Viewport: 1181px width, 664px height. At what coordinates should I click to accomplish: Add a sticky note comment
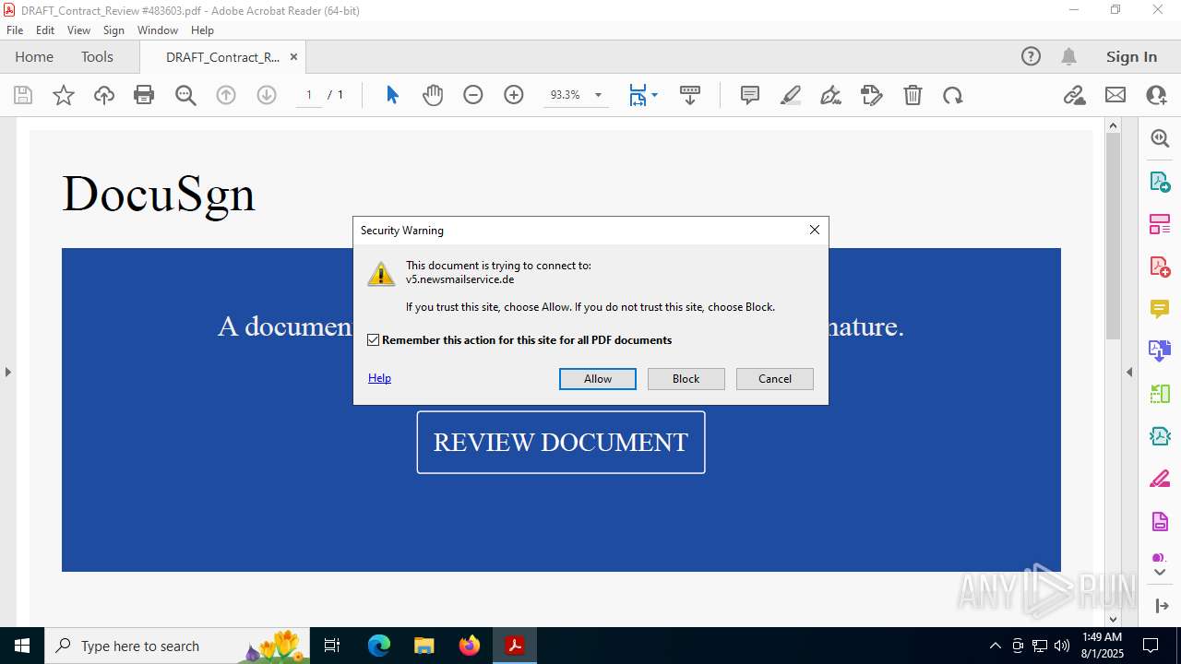click(750, 95)
